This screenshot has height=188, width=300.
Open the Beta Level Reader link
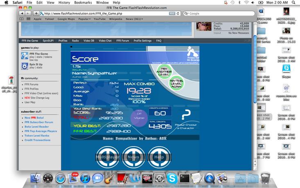[36, 126]
